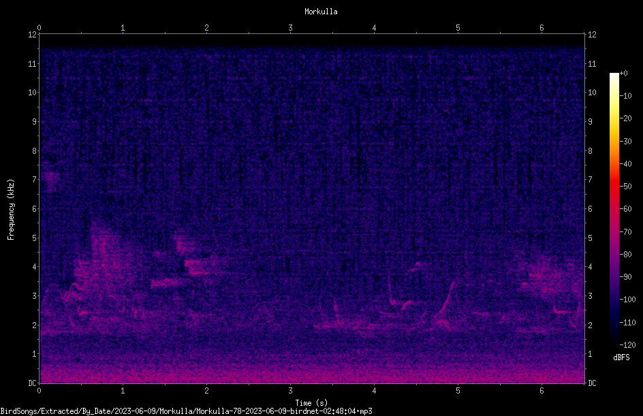Click the "11" tick on left frequency axis

click(x=32, y=63)
